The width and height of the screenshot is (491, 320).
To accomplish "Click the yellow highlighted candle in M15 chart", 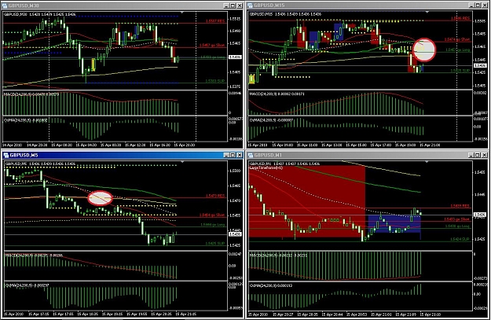I will point(251,79).
